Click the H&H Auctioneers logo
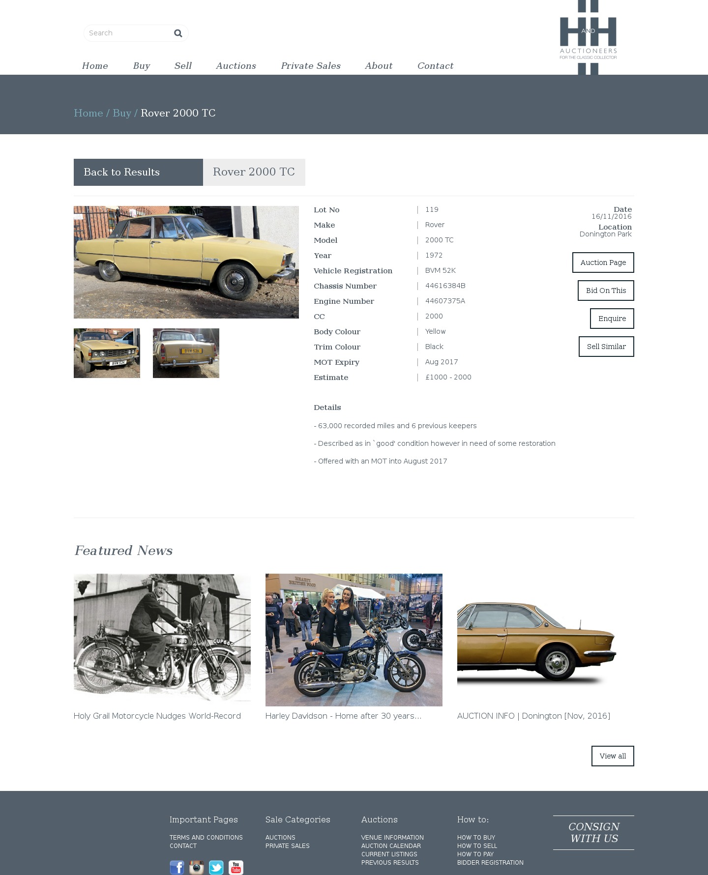Viewport: 708px width, 875px height. pos(588,37)
